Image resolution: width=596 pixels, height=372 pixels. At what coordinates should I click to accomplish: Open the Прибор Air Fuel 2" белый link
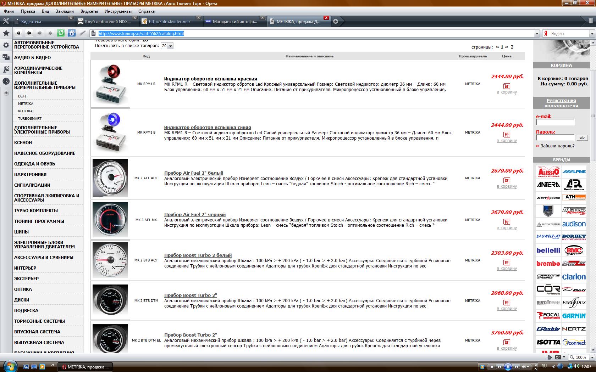(x=194, y=173)
